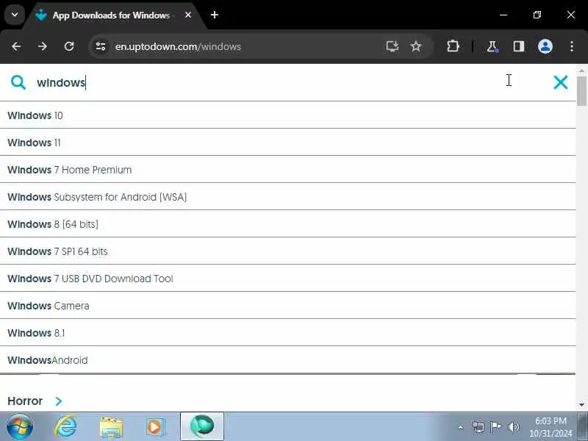The height and width of the screenshot is (441, 588).
Task: Click the search magnifier icon
Action: coord(18,82)
